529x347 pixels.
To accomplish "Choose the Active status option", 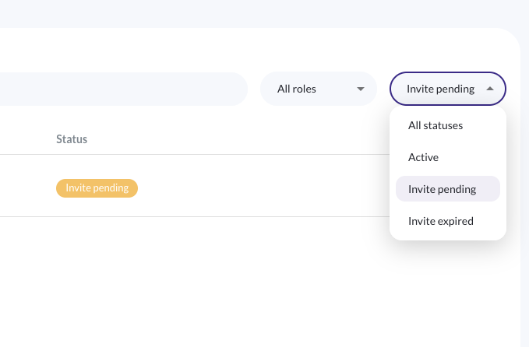I will (x=423, y=157).
